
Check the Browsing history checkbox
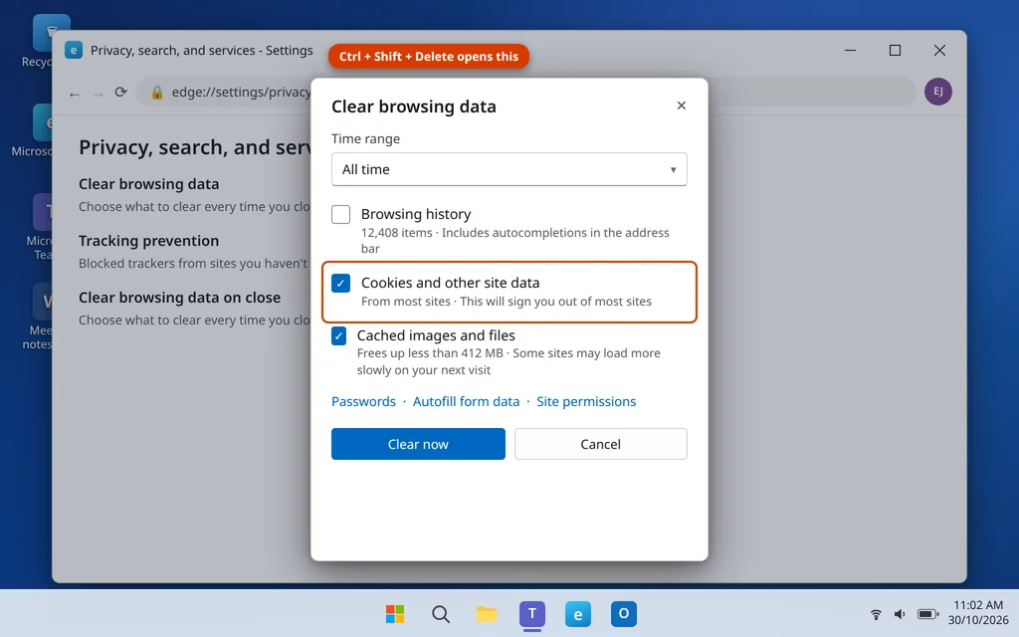coord(340,215)
